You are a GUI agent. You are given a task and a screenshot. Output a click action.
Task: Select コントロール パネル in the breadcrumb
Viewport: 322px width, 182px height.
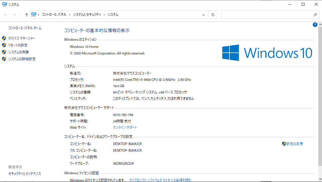(x=54, y=15)
